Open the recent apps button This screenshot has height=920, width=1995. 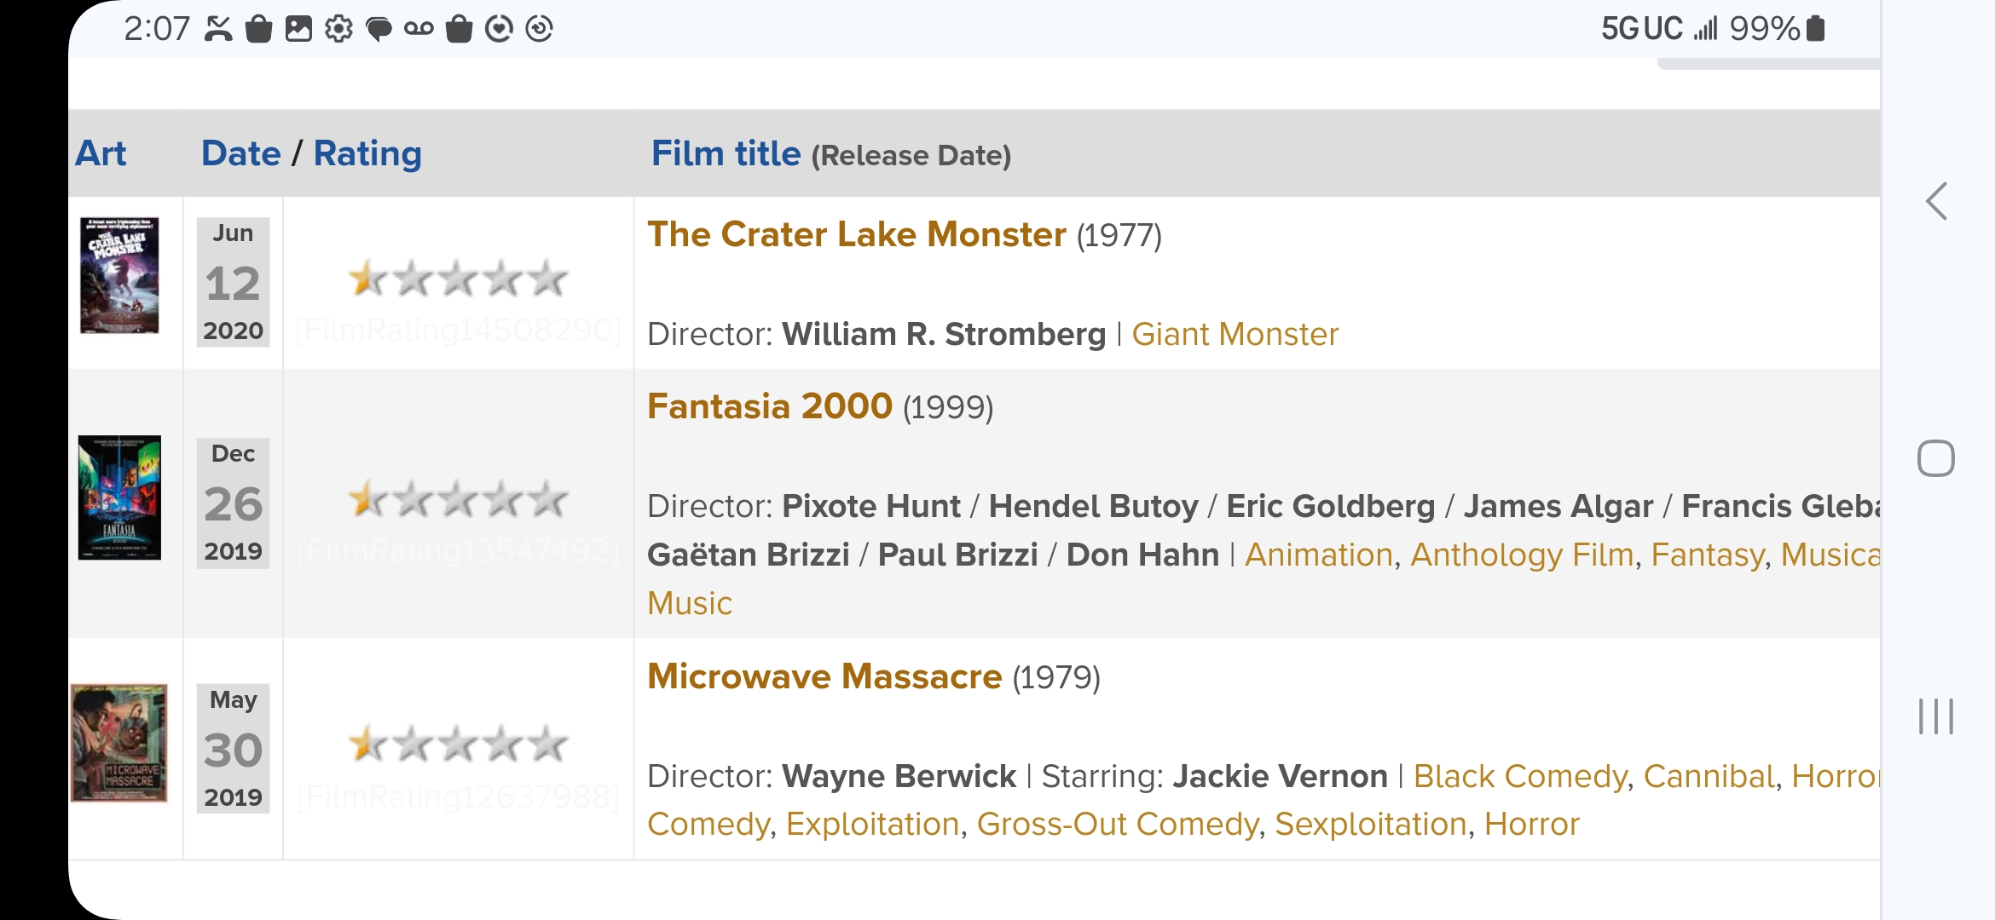1935,716
